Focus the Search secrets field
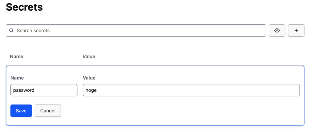The height and width of the screenshot is (131, 312). (x=136, y=30)
